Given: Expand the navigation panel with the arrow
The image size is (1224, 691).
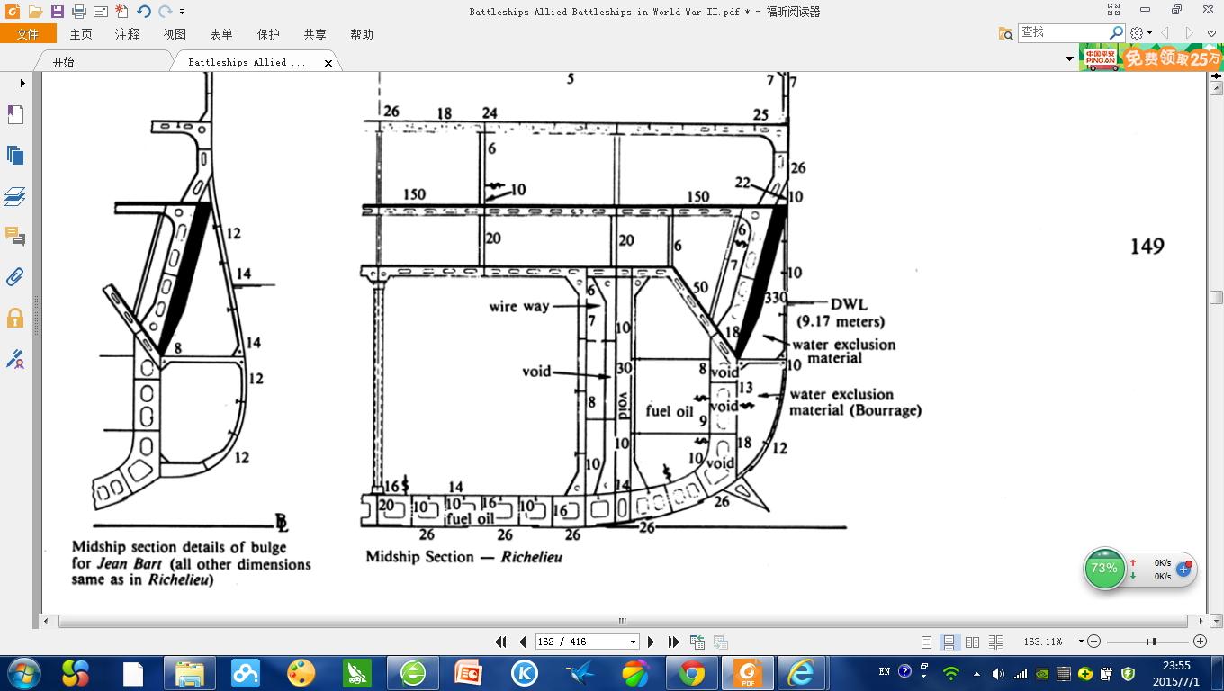Looking at the screenshot, I should pyautogui.click(x=22, y=83).
